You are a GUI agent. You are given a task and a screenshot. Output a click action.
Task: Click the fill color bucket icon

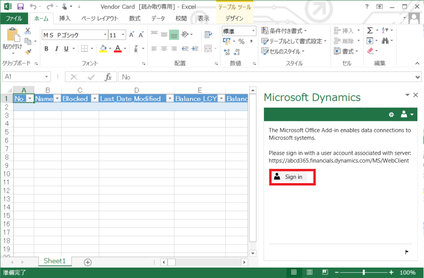[103, 49]
